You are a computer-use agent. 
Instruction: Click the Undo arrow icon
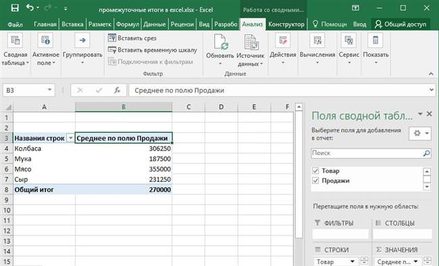pyautogui.click(x=30, y=7)
